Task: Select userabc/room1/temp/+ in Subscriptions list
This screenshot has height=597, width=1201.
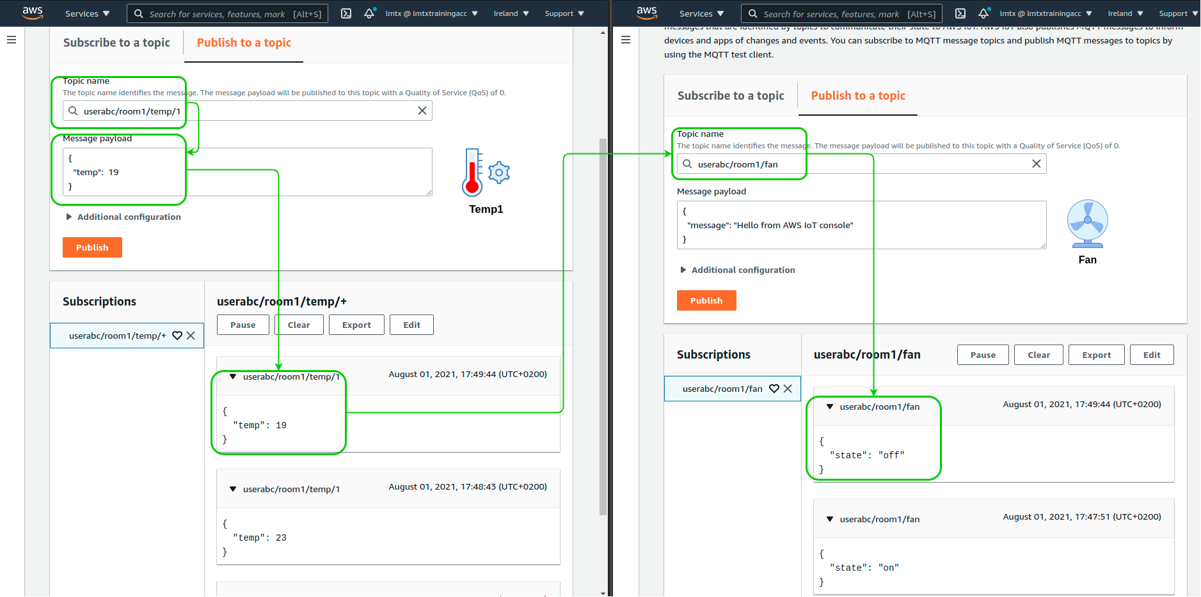Action: click(x=118, y=336)
